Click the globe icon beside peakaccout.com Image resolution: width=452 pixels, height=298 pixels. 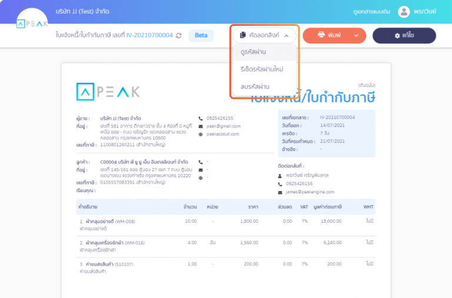pyautogui.click(x=201, y=134)
